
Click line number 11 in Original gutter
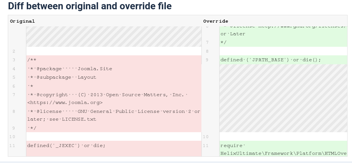[x=12, y=146]
